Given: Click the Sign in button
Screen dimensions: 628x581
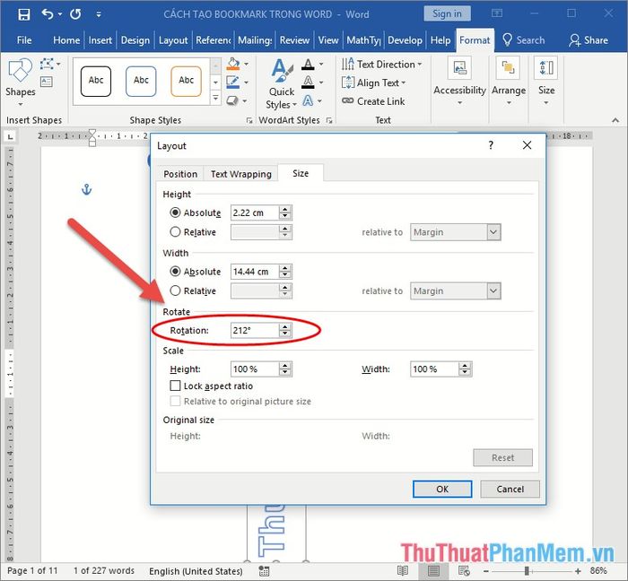Looking at the screenshot, I should [x=447, y=14].
